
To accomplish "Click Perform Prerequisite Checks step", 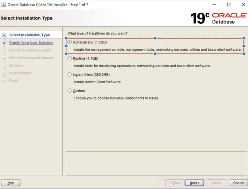I will click(x=31, y=58).
